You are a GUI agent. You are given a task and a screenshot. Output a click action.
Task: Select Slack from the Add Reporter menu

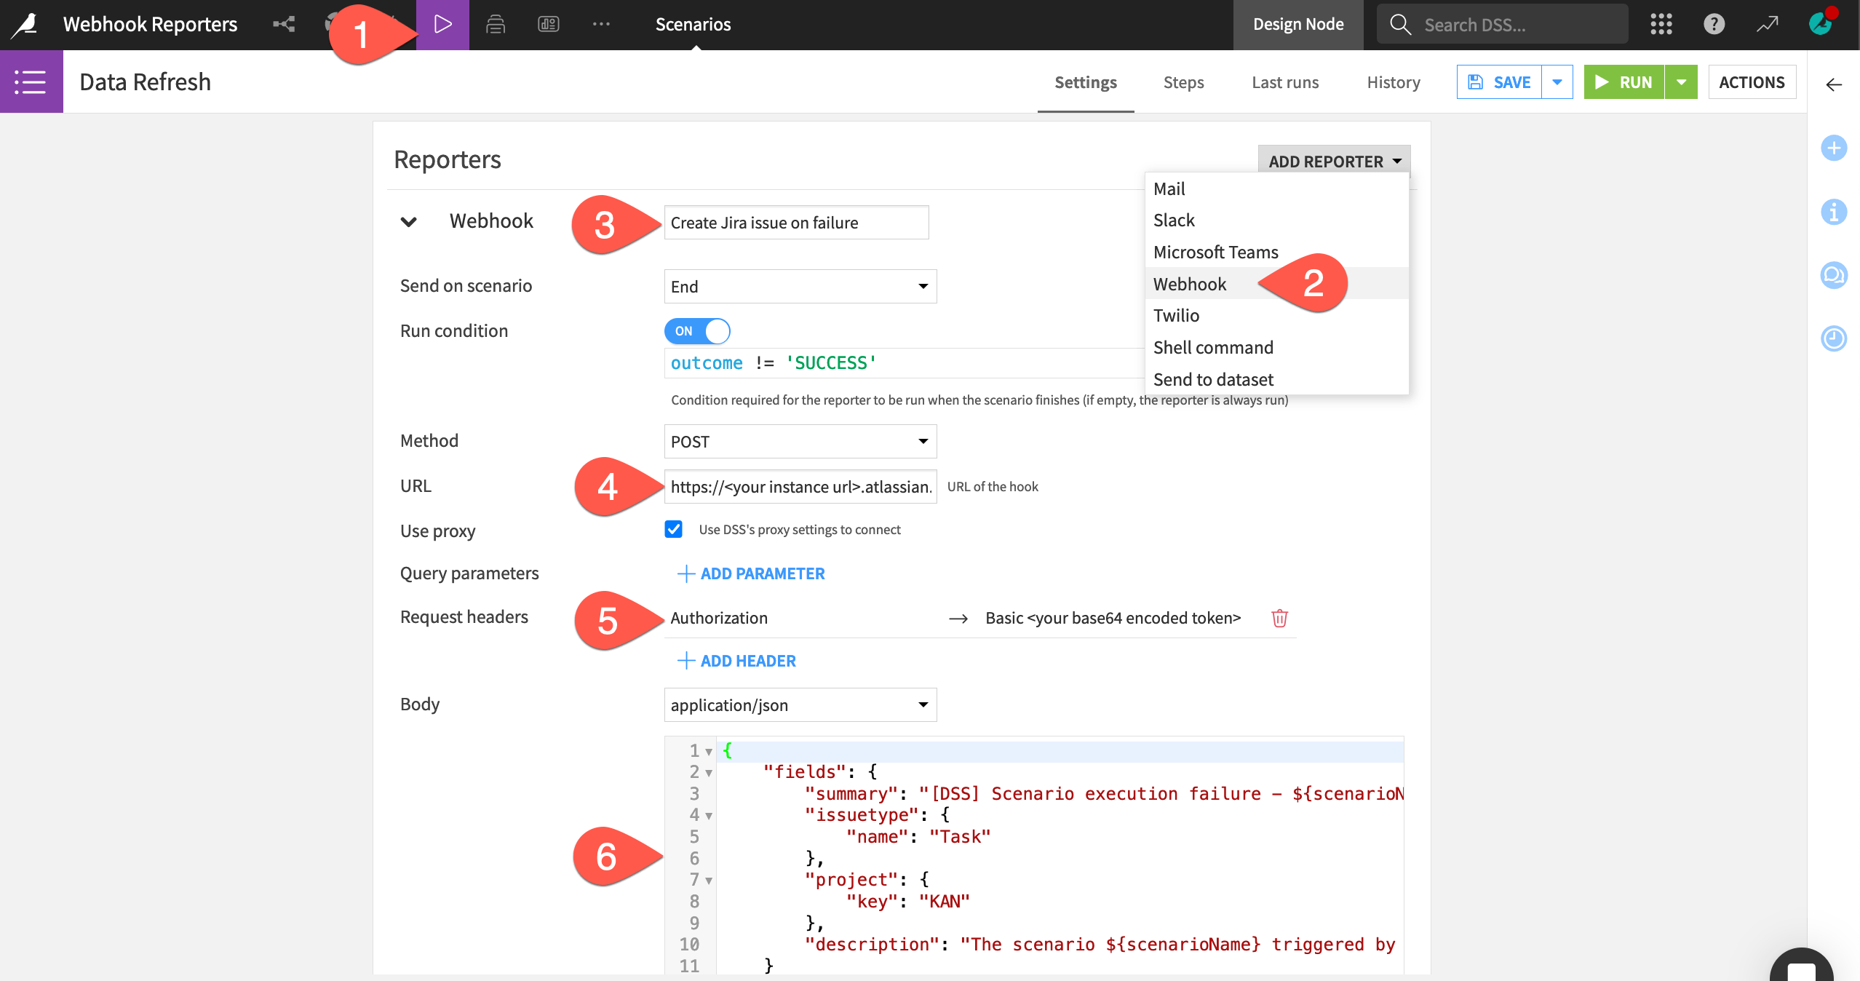coord(1173,220)
